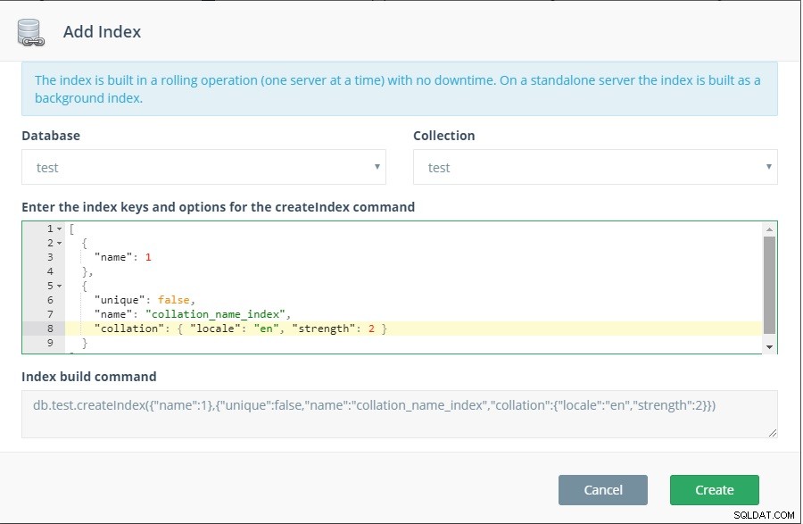Screen dimensions: 803x524
Task: Click line number 8 in the gutter
Action: coord(50,329)
